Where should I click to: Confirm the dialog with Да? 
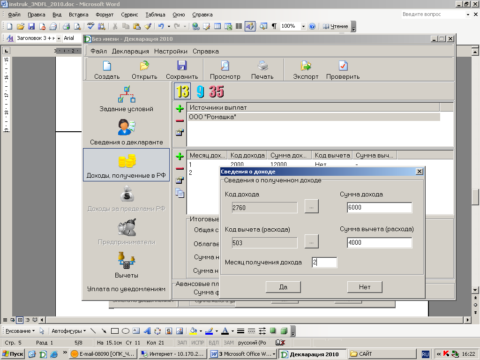283,287
